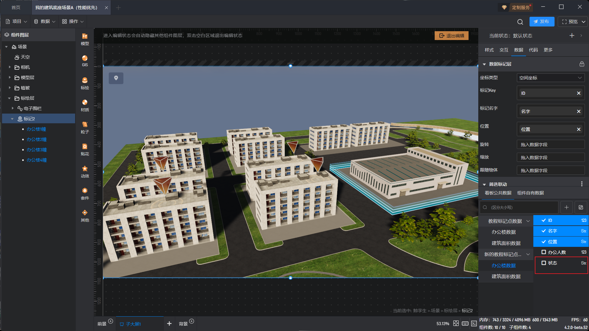Open the 坐标类型 空间坐标 dropdown

click(x=550, y=78)
